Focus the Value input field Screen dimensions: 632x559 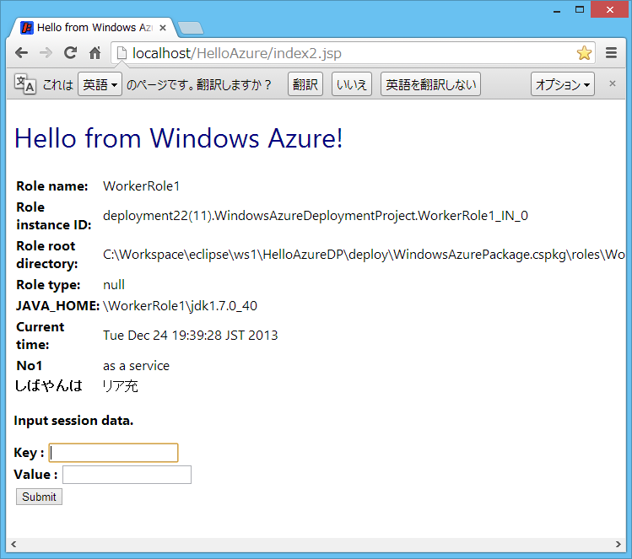(127, 475)
